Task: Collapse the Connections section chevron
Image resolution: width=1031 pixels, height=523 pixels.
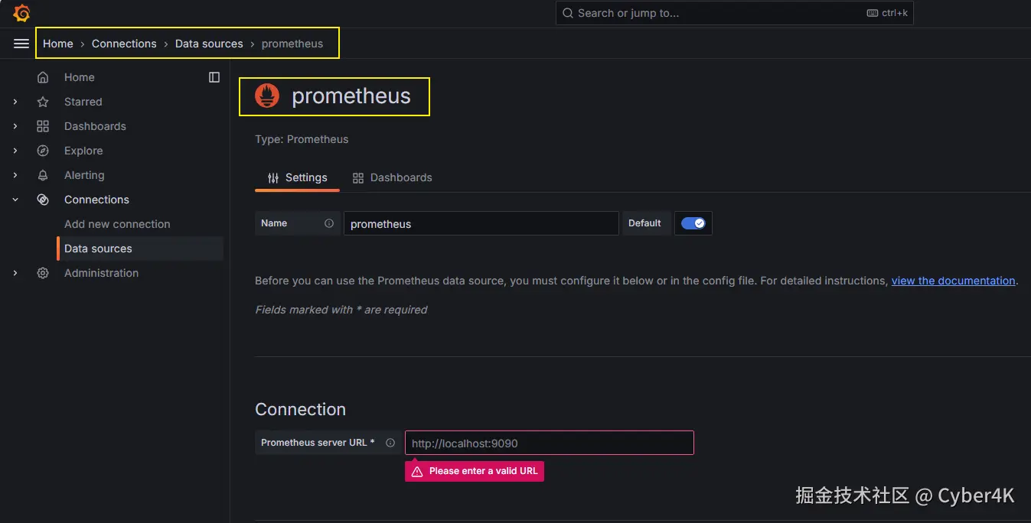Action: [x=15, y=200]
